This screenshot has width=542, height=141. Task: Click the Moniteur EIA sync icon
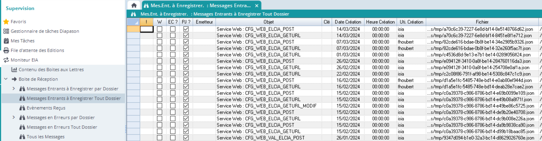(6, 60)
